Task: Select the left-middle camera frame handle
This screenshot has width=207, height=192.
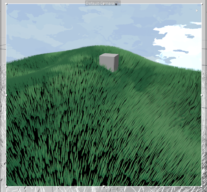Action: 6,95
